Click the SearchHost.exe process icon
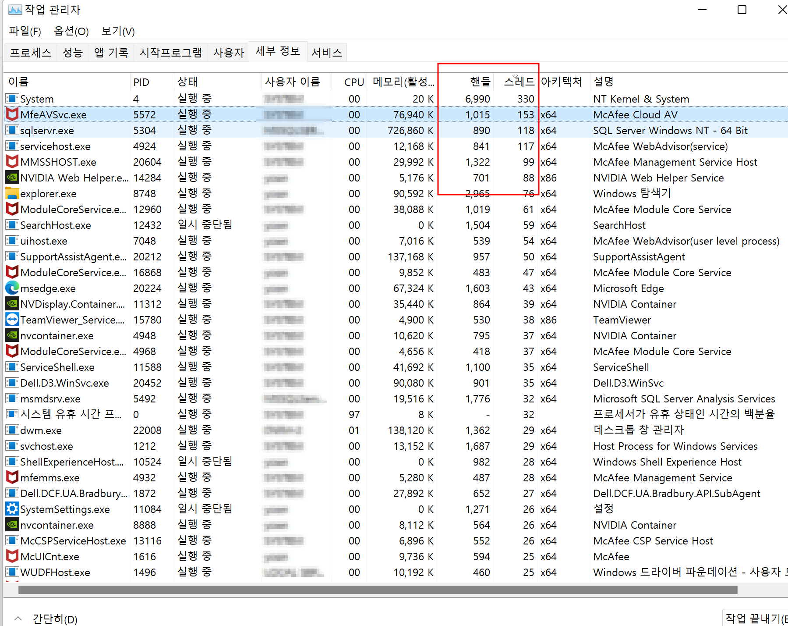This screenshot has width=788, height=626. (x=12, y=225)
